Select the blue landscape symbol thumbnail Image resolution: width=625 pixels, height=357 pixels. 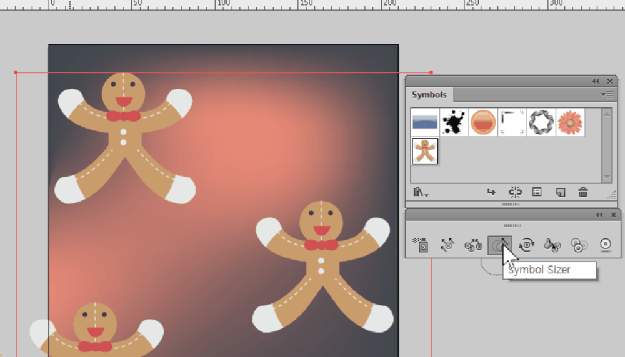425,122
